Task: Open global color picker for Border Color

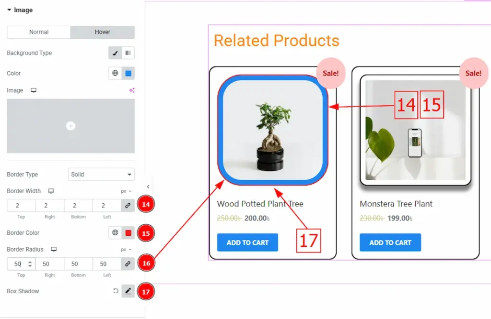Action: pos(115,233)
